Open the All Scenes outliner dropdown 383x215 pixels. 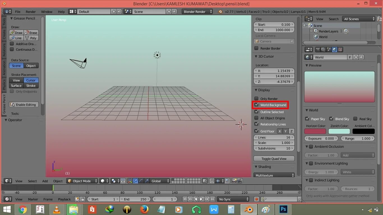[x=359, y=19]
